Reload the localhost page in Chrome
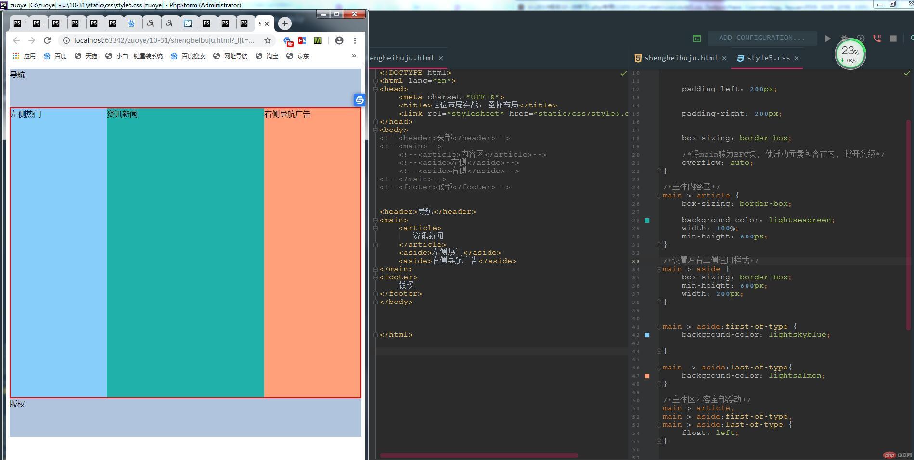 click(47, 40)
